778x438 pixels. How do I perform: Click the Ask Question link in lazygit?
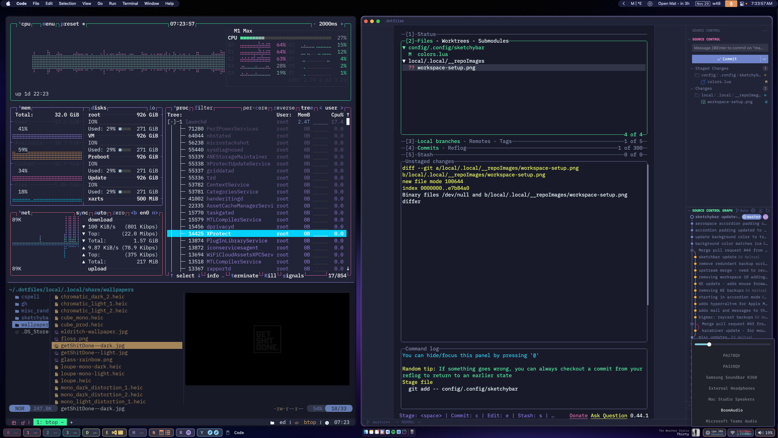point(609,415)
